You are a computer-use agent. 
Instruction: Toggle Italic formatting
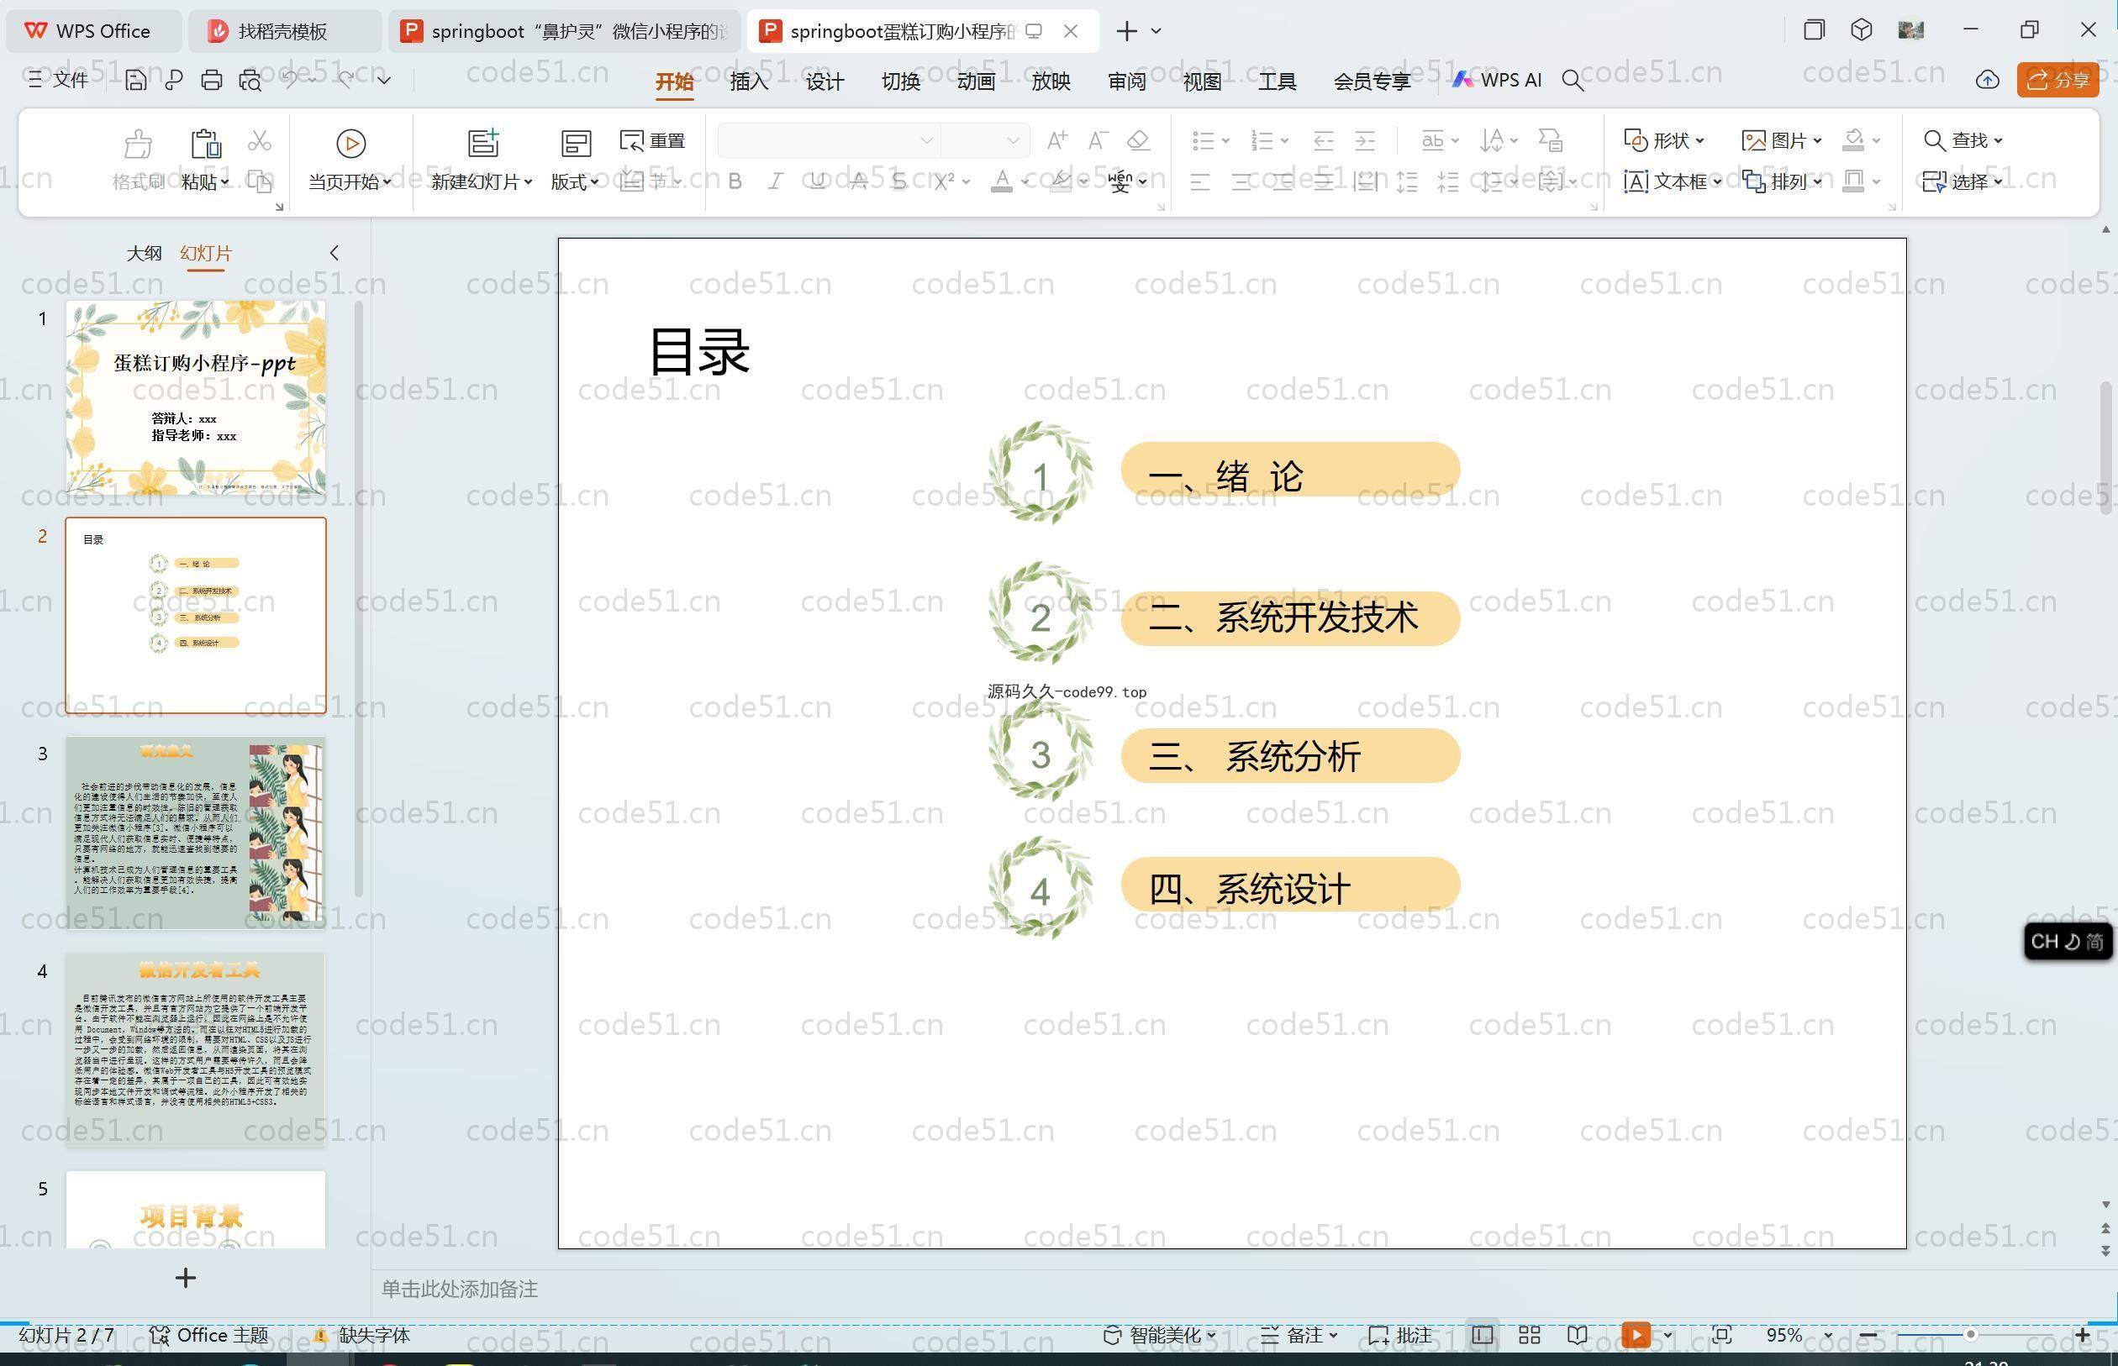(776, 181)
